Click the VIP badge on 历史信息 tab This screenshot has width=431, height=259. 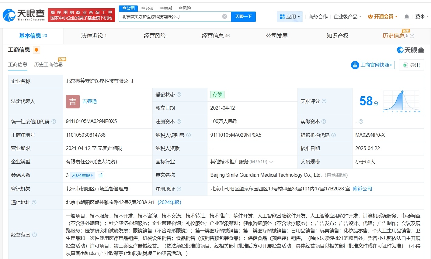(x=406, y=30)
